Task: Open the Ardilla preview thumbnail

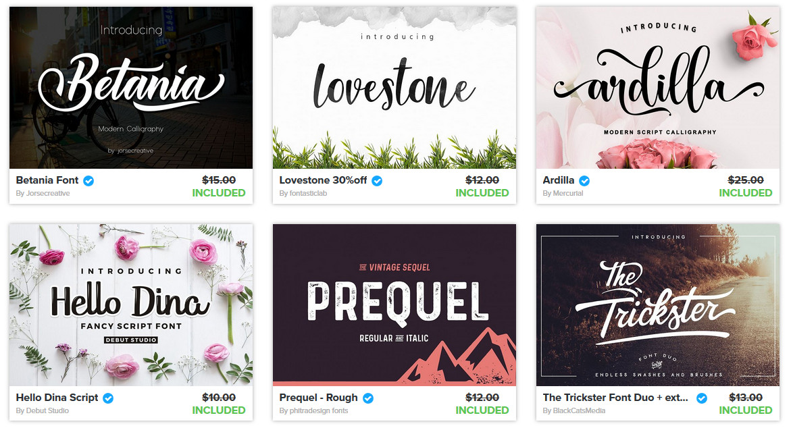Action: point(658,87)
